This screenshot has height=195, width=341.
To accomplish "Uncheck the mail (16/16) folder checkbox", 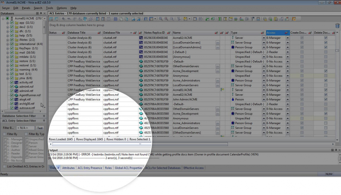I will tap(12, 52).
